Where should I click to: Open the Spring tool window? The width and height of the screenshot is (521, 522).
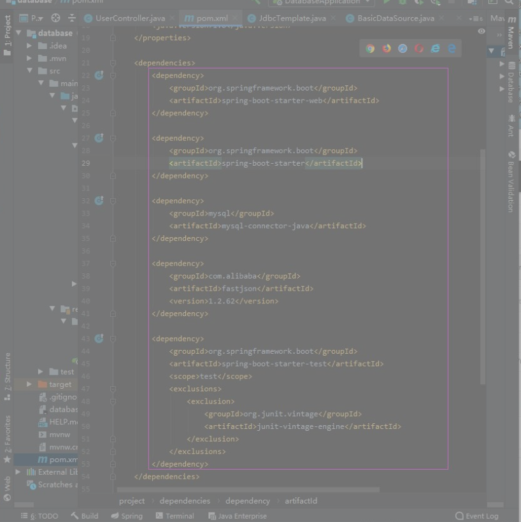coord(127,516)
